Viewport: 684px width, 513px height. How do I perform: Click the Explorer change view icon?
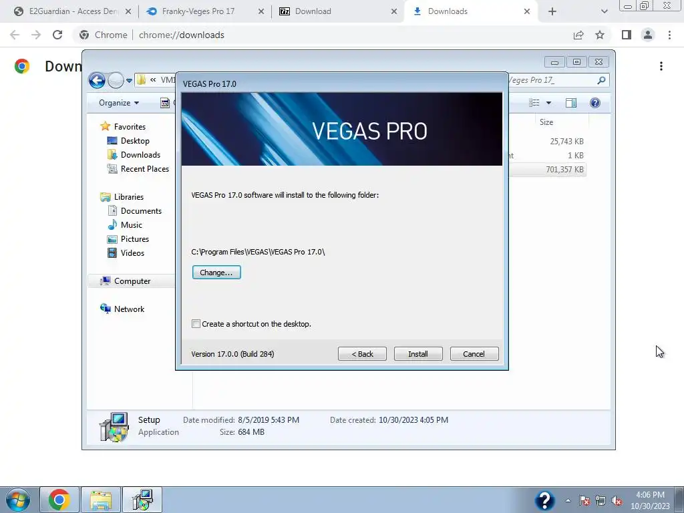pos(534,103)
